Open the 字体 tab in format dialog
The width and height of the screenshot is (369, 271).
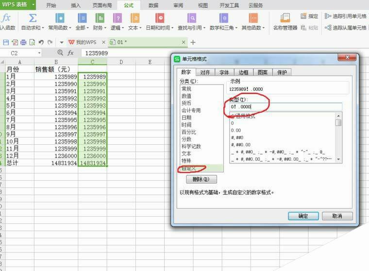point(224,72)
